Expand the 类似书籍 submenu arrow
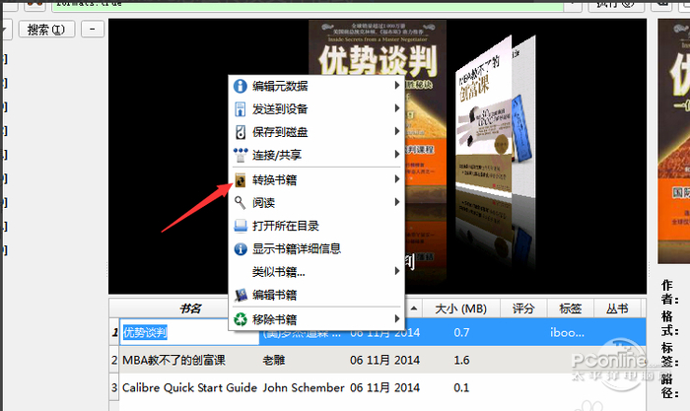 (x=397, y=271)
